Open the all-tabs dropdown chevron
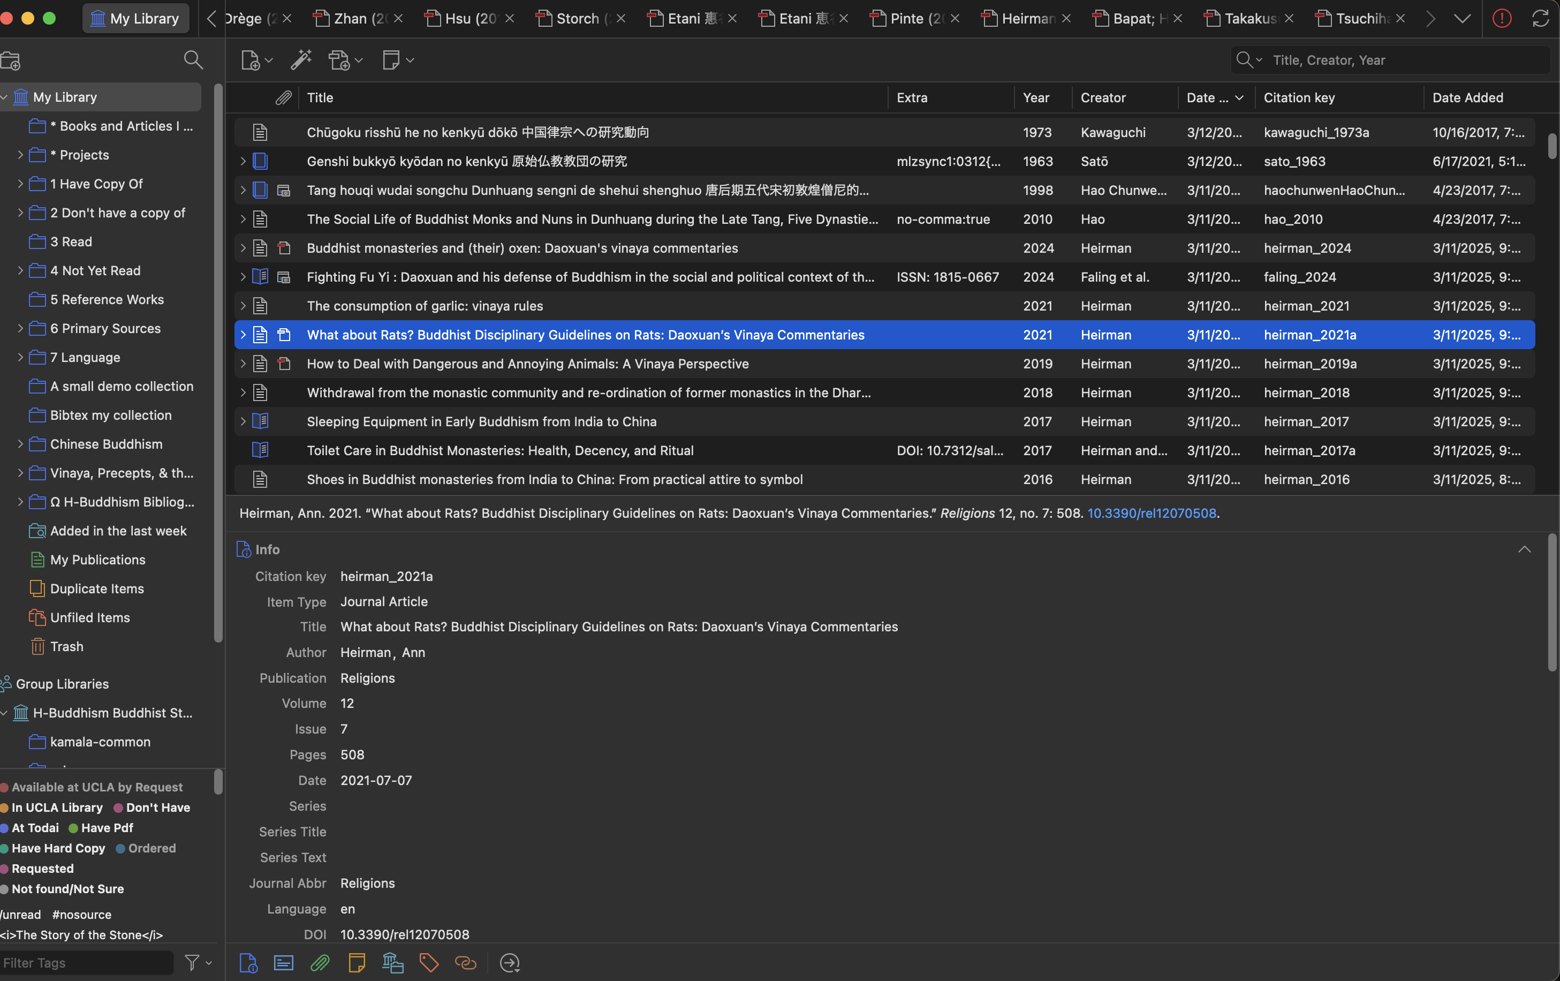 point(1461,19)
